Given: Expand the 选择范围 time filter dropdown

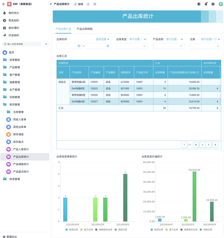Looking at the screenshot, I should [103, 39].
